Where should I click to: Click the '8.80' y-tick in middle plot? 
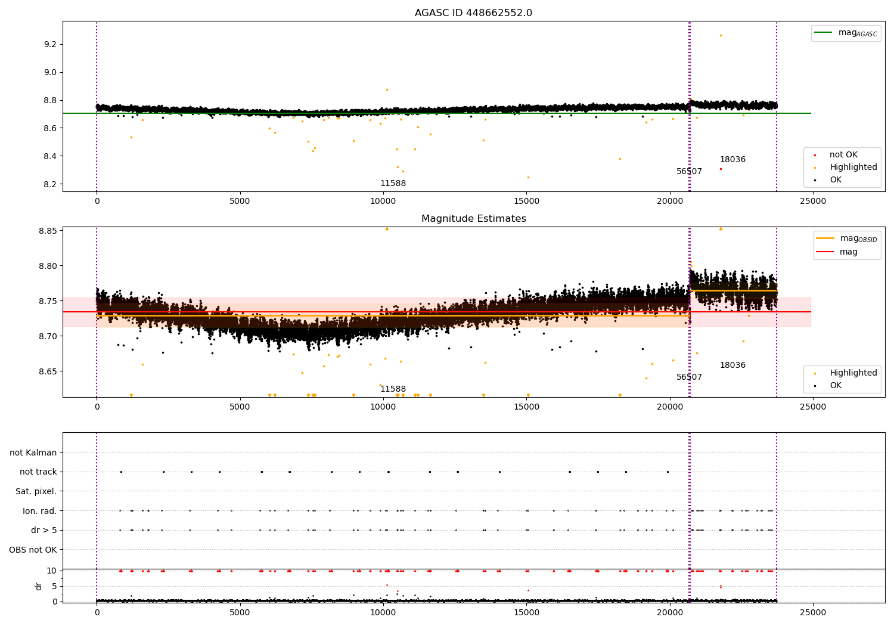[48, 266]
